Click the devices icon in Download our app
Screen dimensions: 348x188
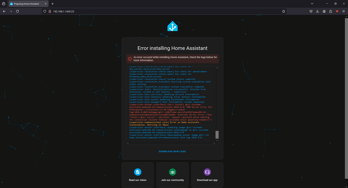207,172
